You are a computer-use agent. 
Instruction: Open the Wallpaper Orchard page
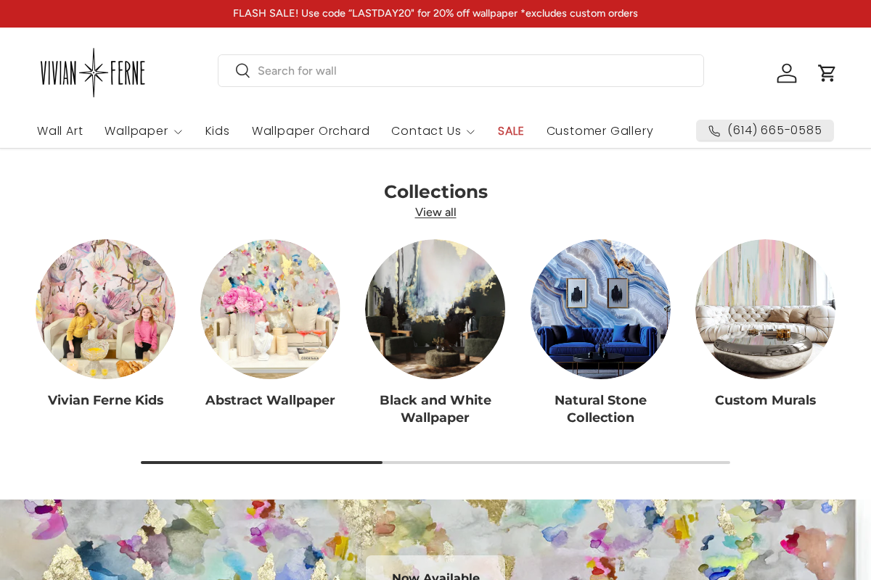(311, 131)
